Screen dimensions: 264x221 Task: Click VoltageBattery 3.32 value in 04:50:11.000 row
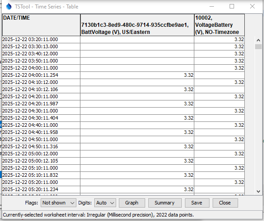[x=219, y=140]
